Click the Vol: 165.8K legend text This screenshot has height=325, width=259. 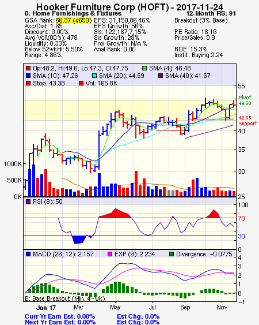[x=101, y=83]
